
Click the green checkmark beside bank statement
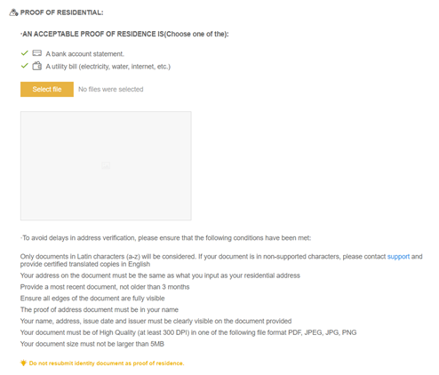(x=25, y=53)
